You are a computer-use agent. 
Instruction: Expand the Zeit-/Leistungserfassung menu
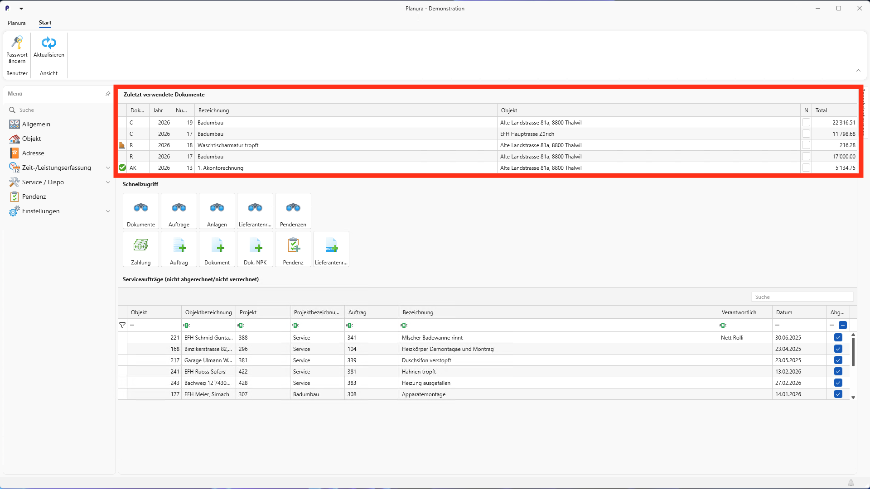coord(108,168)
